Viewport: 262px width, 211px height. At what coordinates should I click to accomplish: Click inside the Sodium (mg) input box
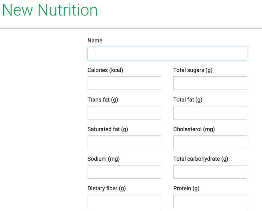point(124,172)
